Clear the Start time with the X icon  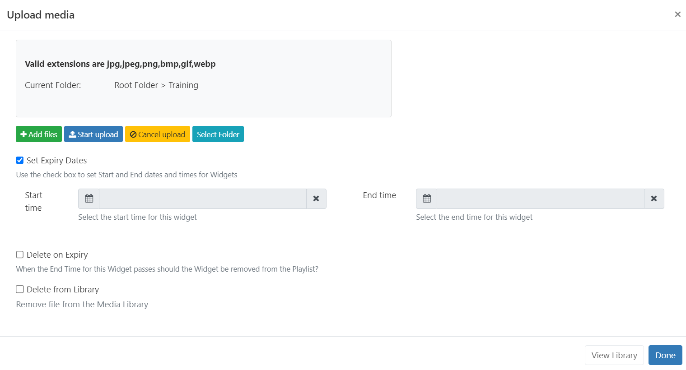pyautogui.click(x=316, y=199)
